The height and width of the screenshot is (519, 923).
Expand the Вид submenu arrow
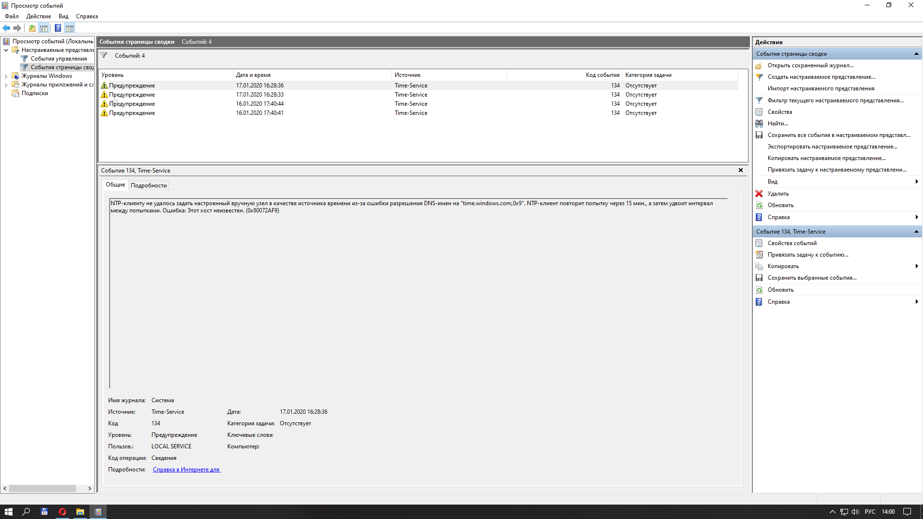(x=917, y=182)
